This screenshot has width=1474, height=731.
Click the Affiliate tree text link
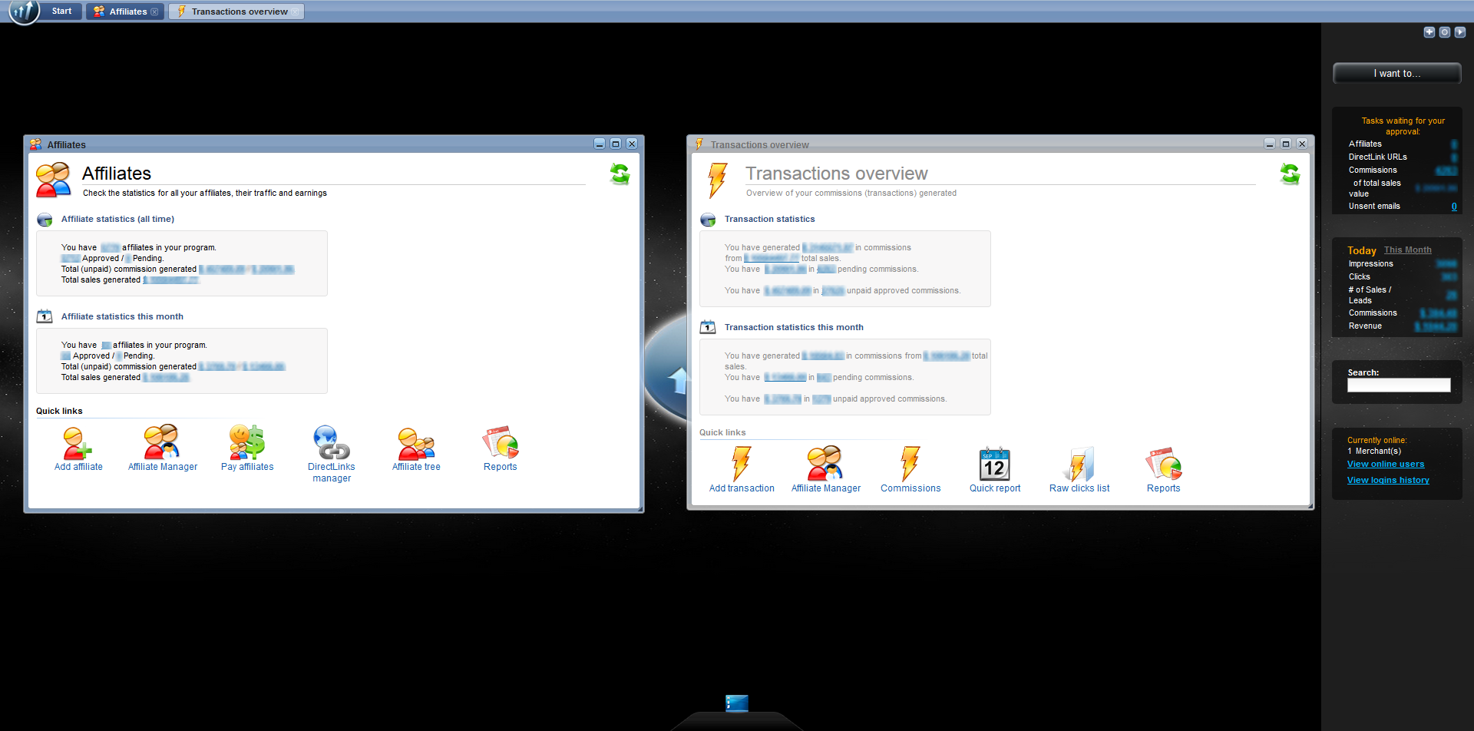coord(416,467)
